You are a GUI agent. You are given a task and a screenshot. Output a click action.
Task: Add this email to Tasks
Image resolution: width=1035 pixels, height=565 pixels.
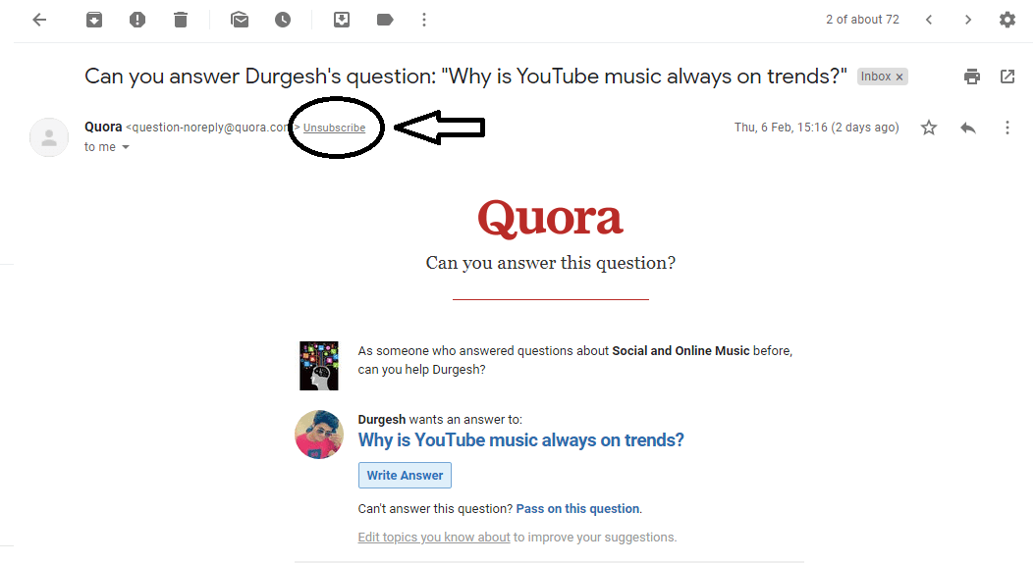pyautogui.click(x=341, y=19)
